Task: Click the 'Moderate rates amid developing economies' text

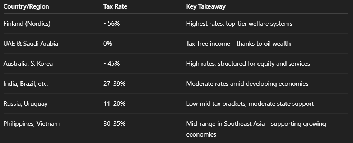Action: pyautogui.click(x=247, y=84)
